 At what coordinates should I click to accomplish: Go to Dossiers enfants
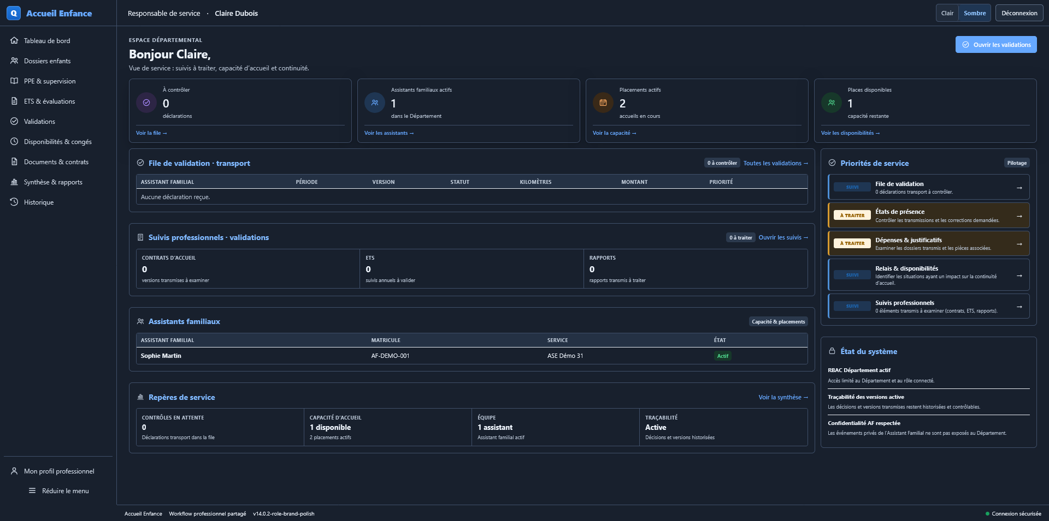coord(58,61)
